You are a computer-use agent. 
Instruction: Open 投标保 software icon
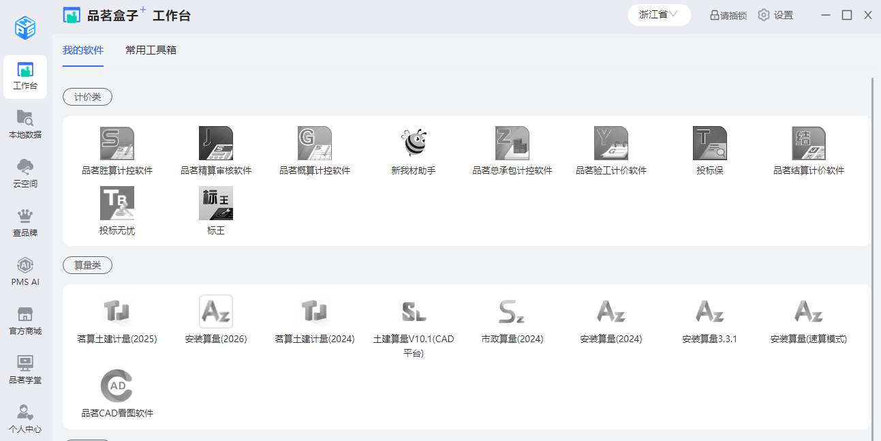(709, 144)
